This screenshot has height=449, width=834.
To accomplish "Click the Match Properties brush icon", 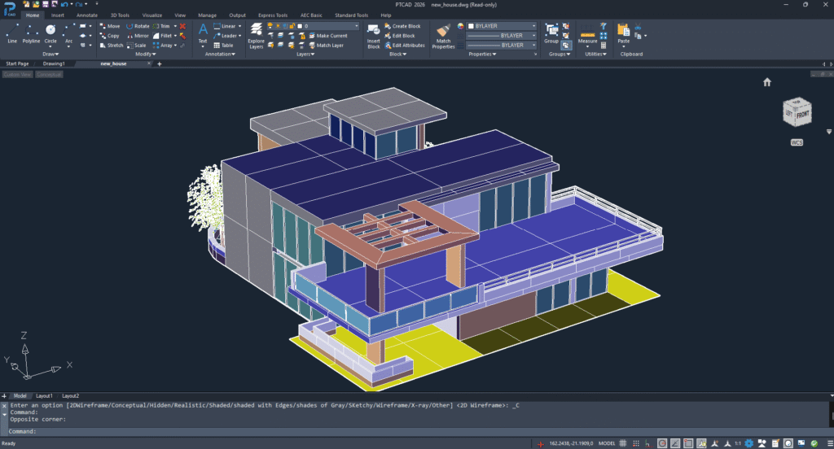I will [x=443, y=33].
